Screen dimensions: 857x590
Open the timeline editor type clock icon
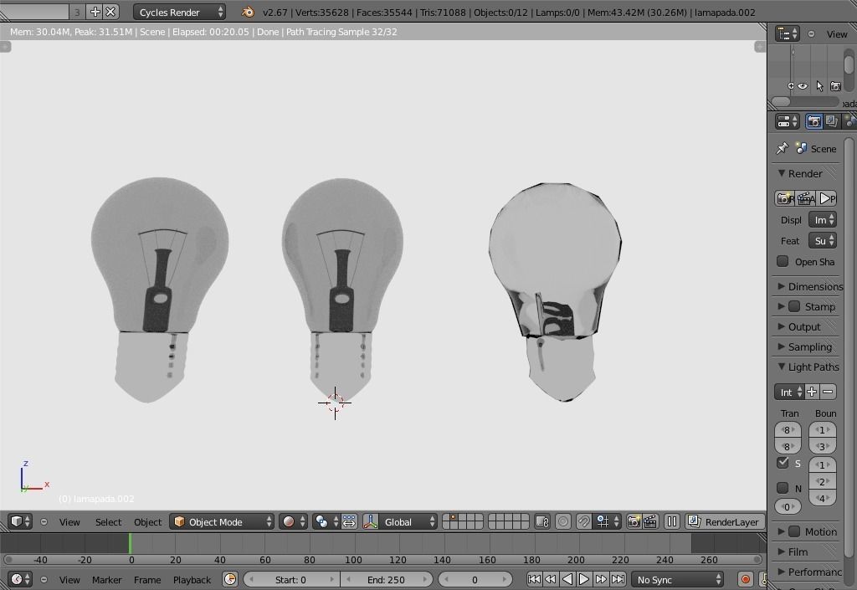click(20, 579)
